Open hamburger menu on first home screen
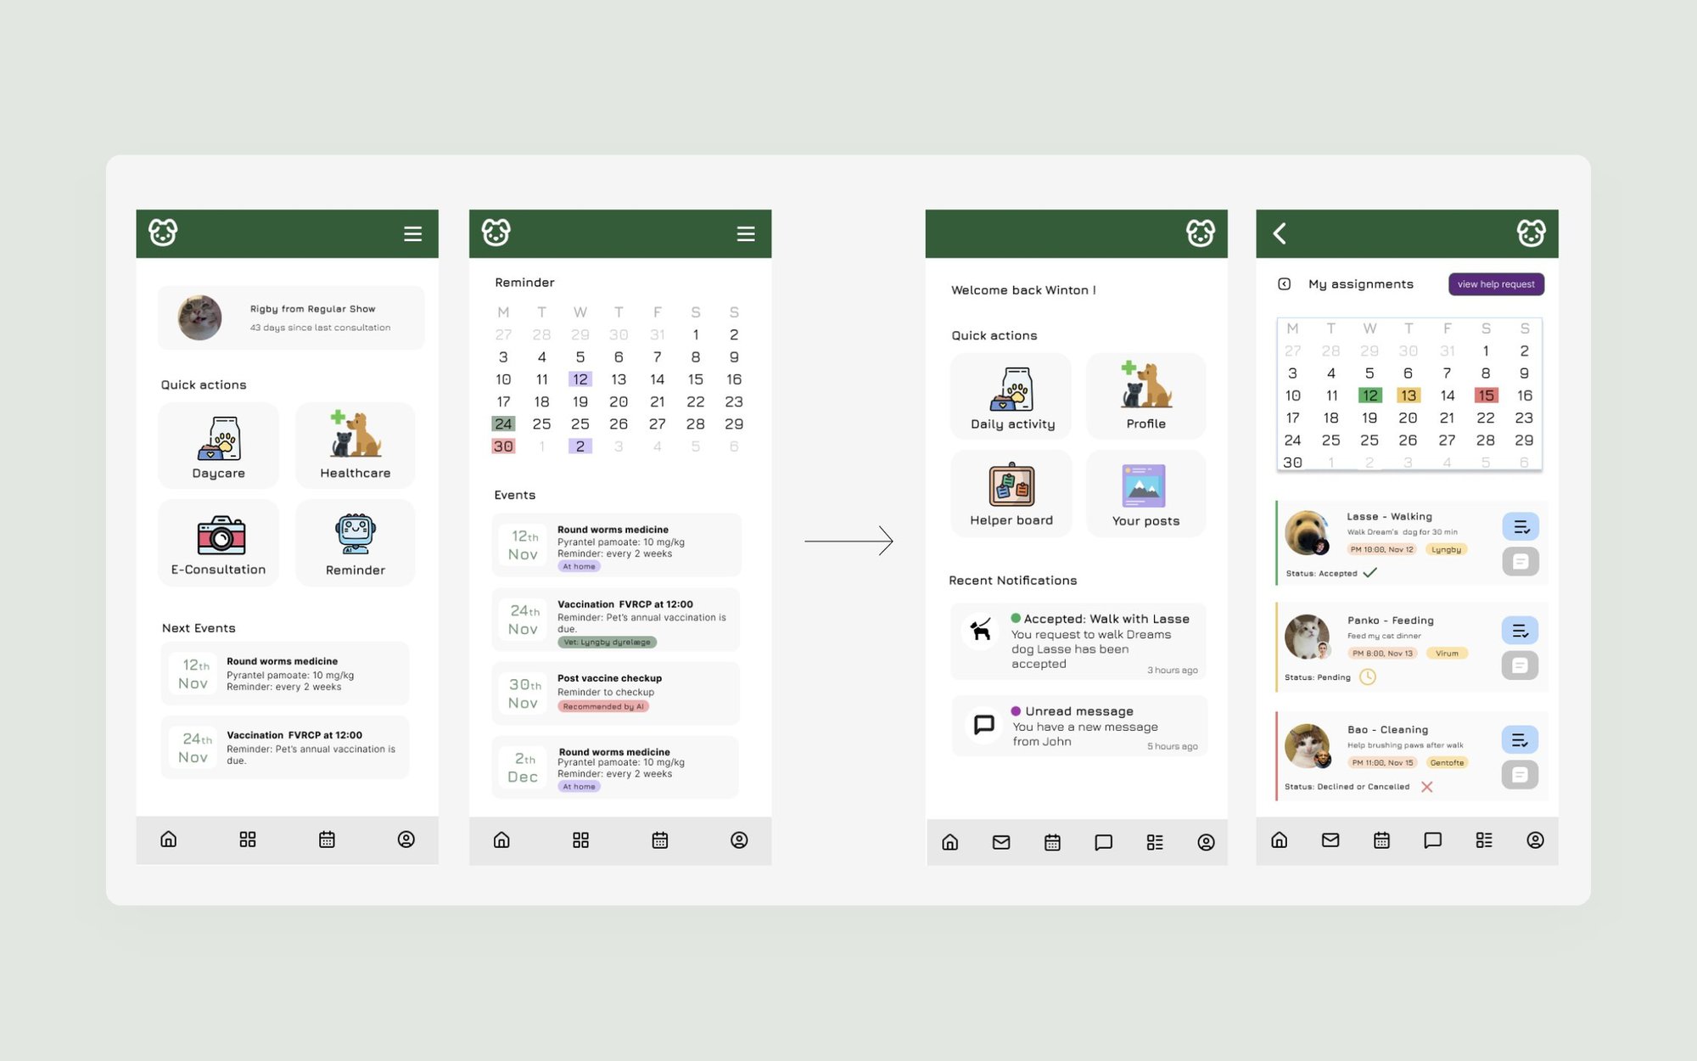The width and height of the screenshot is (1697, 1061). (x=412, y=233)
